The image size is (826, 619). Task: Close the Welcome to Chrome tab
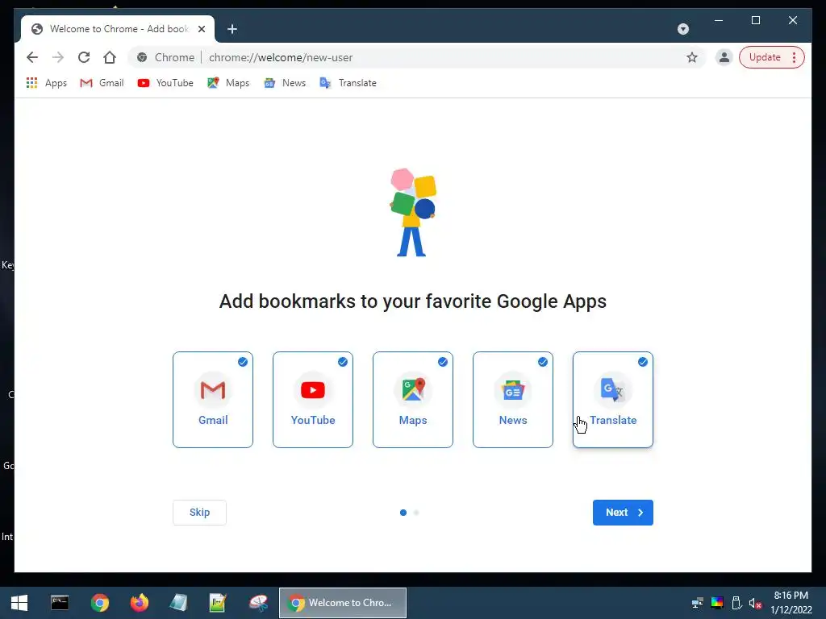tap(201, 29)
